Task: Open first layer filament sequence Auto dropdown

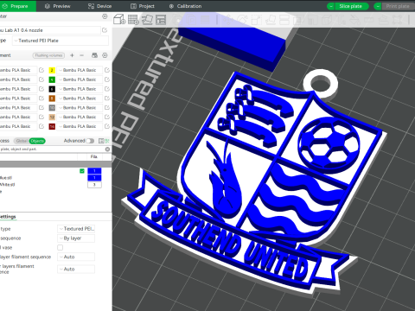Action: [x=76, y=257]
